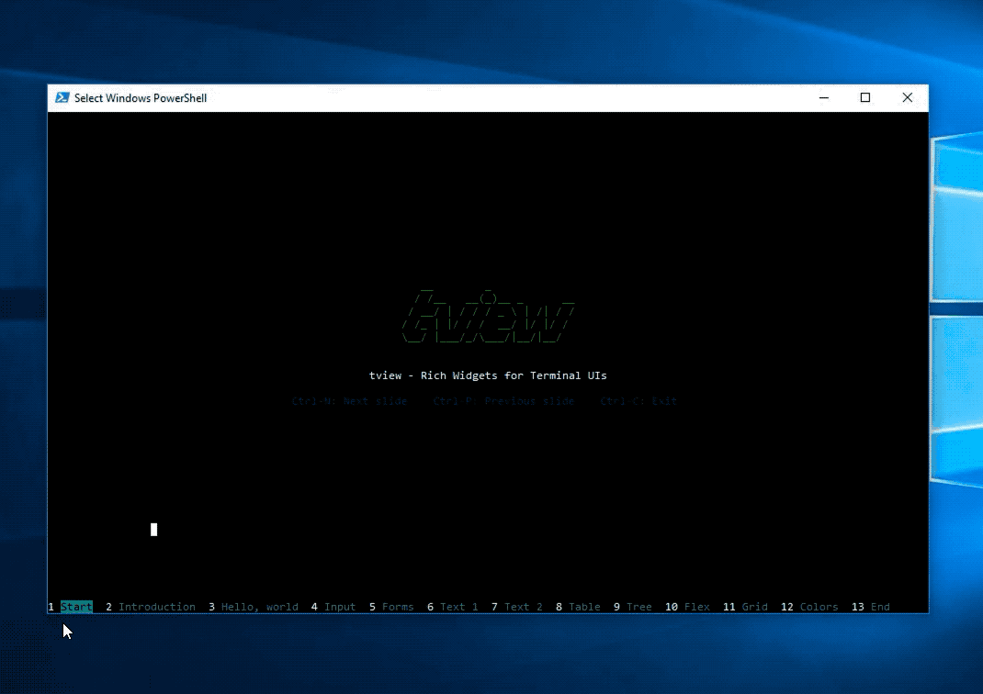This screenshot has width=983, height=694.
Task: Minimize the Windows PowerShell window
Action: click(824, 97)
